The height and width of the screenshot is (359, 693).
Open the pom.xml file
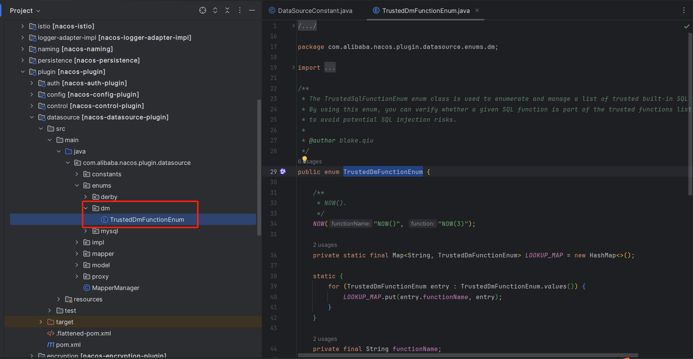[x=64, y=345]
